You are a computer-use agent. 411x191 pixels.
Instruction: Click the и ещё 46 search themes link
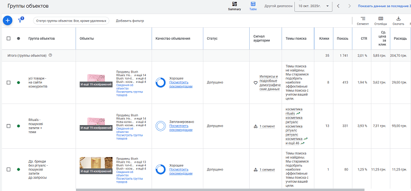(293, 143)
